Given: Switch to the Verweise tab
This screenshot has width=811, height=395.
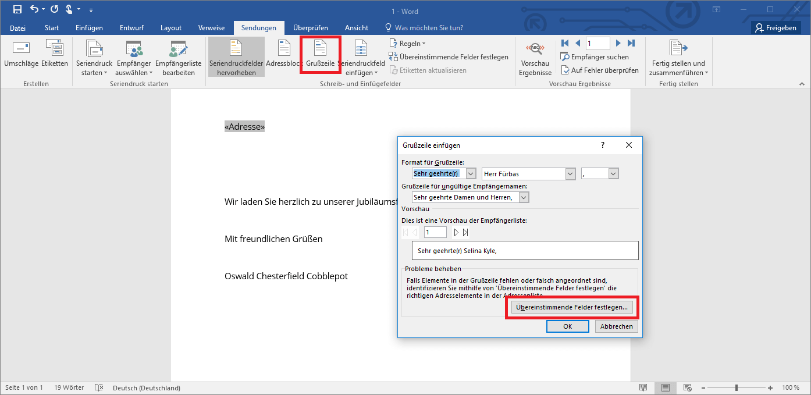Looking at the screenshot, I should point(211,28).
